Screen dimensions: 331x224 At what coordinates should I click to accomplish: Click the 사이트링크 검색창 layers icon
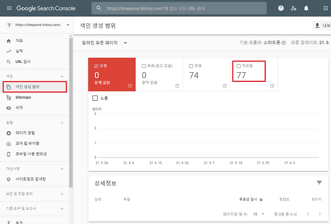9,179
